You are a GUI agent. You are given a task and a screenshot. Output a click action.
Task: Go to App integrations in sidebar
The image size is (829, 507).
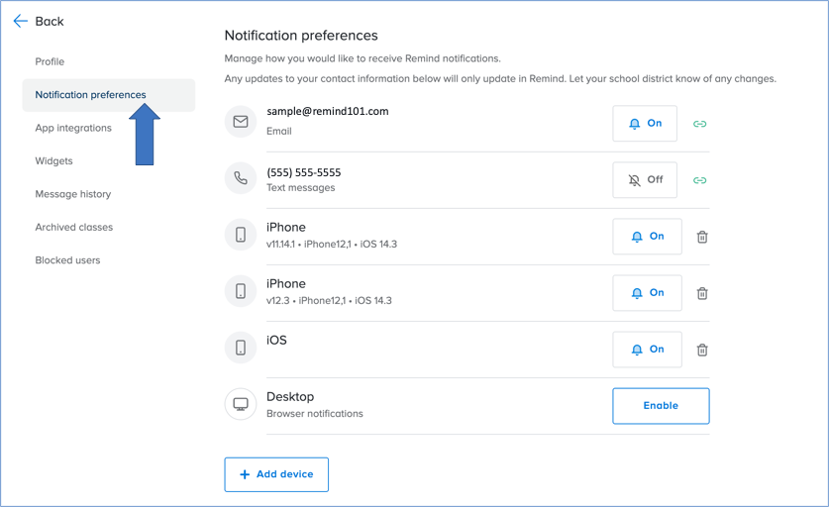73,128
